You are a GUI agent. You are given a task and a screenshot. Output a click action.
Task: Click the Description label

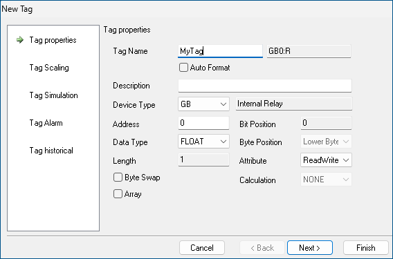(131, 86)
